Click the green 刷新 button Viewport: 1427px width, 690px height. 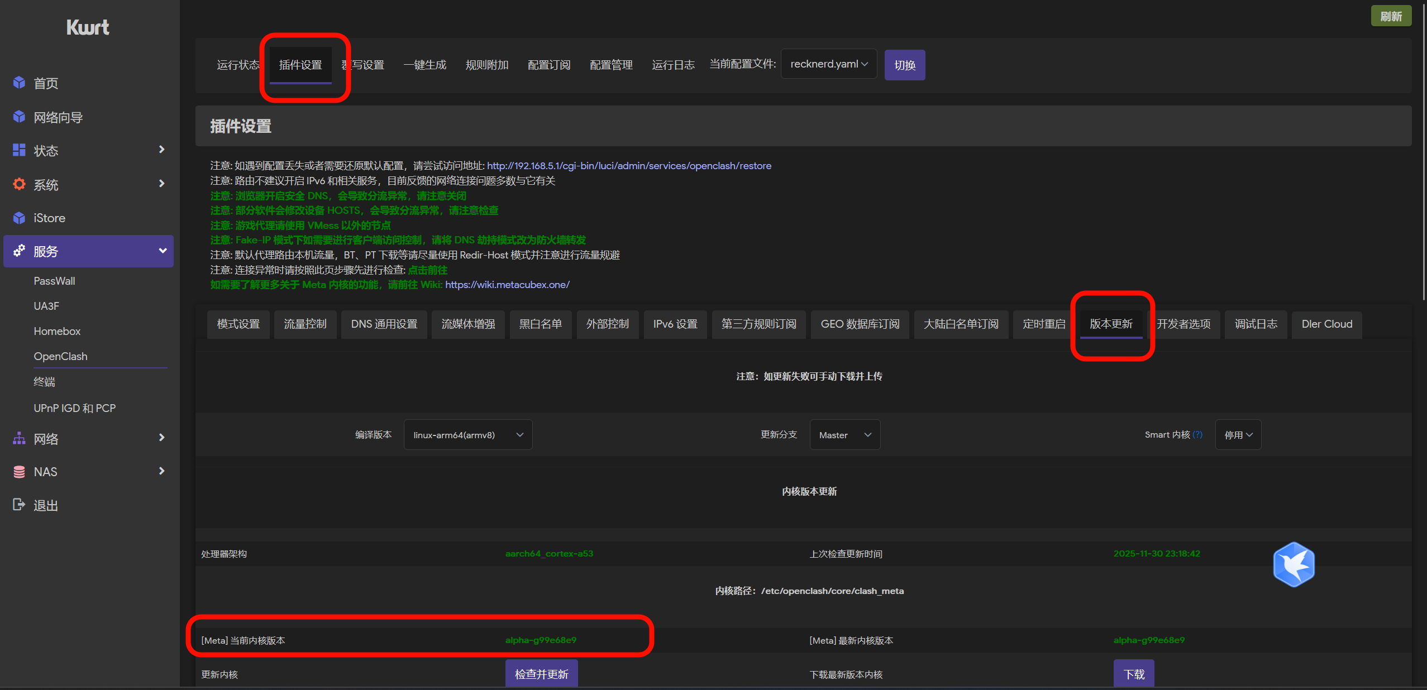(1391, 16)
